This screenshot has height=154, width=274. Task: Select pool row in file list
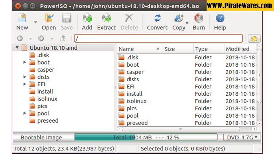[x=187, y=115]
